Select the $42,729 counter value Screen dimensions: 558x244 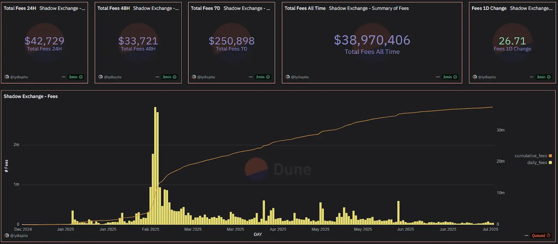(x=44, y=41)
